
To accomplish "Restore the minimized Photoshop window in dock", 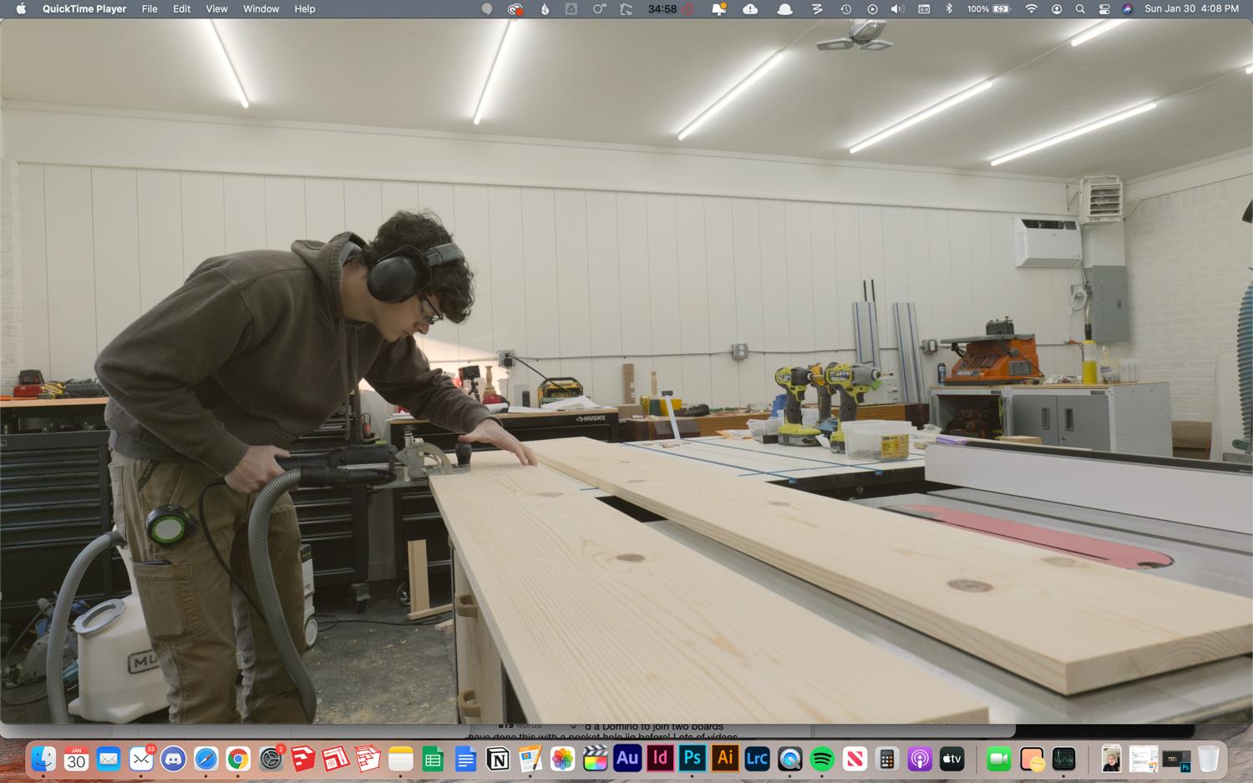I will 1176,759.
